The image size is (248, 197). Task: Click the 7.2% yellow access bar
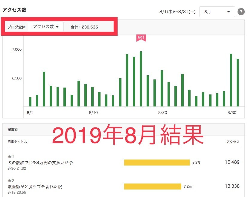153,187
